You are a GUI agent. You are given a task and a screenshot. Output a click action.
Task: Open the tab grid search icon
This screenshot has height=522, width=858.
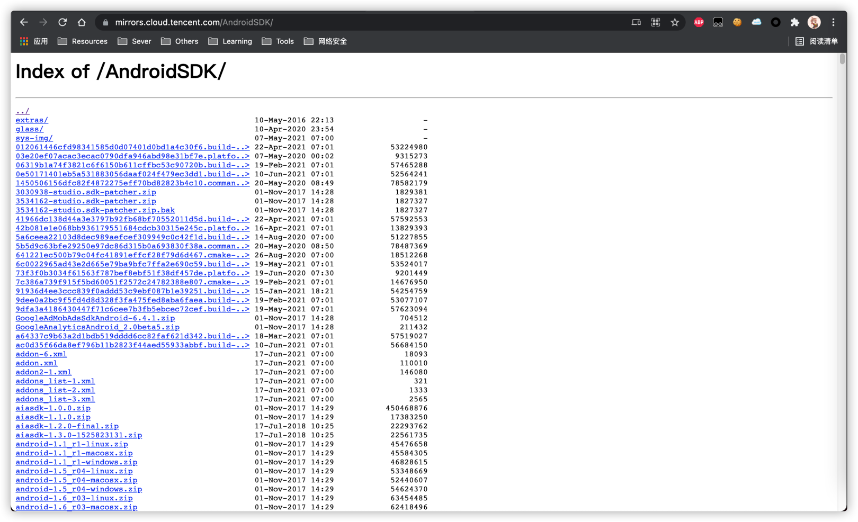click(x=655, y=22)
